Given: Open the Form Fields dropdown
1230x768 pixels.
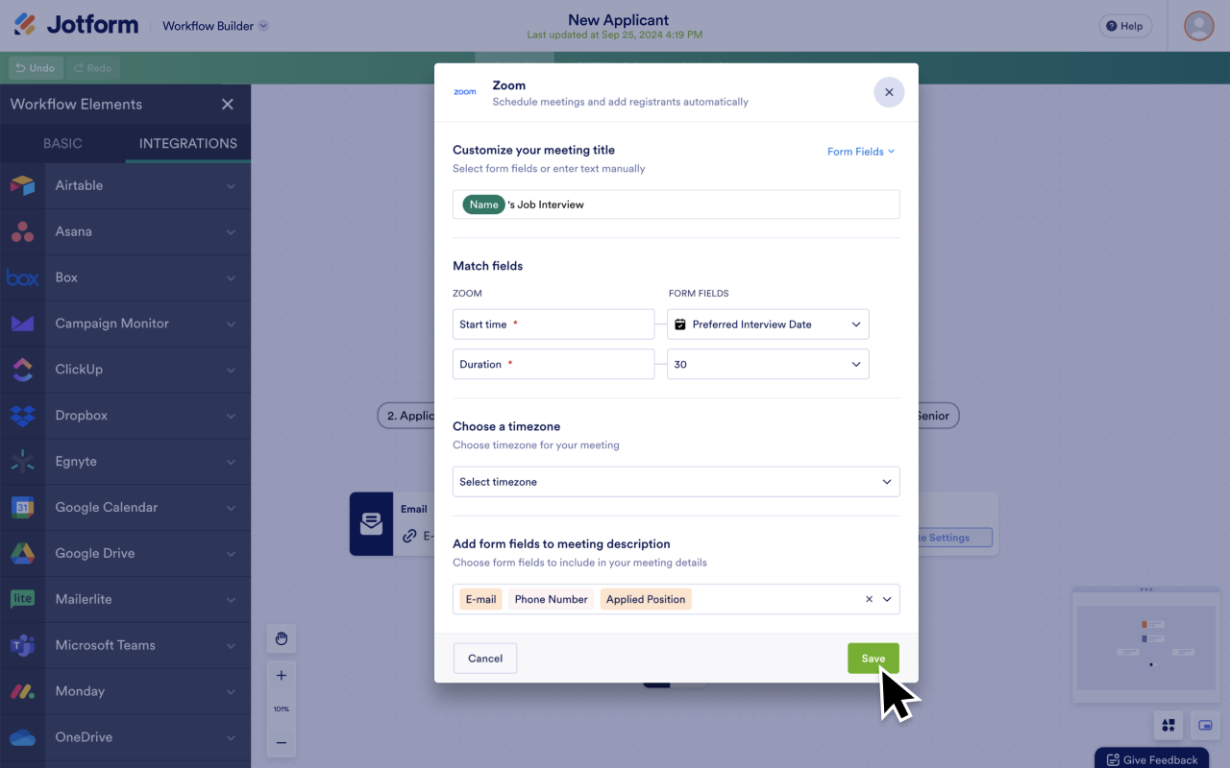Looking at the screenshot, I should 861,152.
